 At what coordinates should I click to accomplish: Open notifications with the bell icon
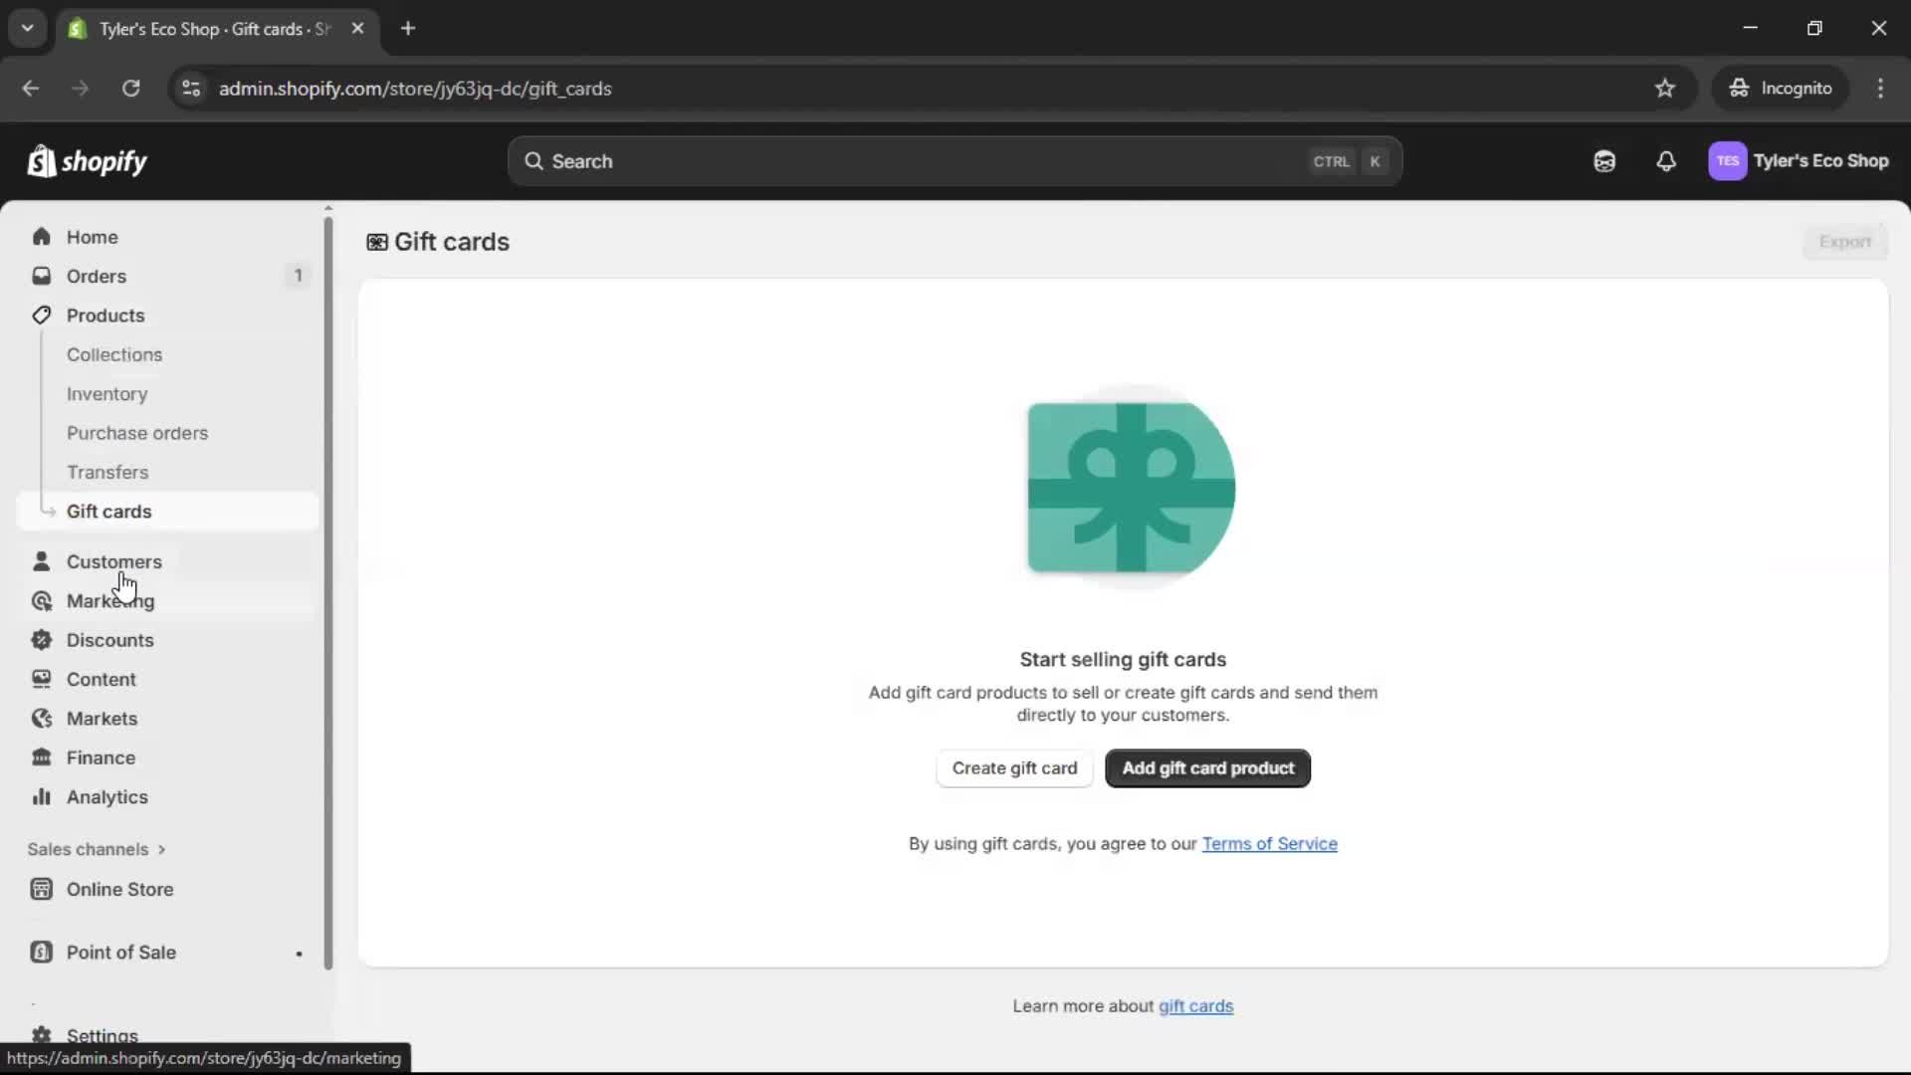pos(1666,161)
